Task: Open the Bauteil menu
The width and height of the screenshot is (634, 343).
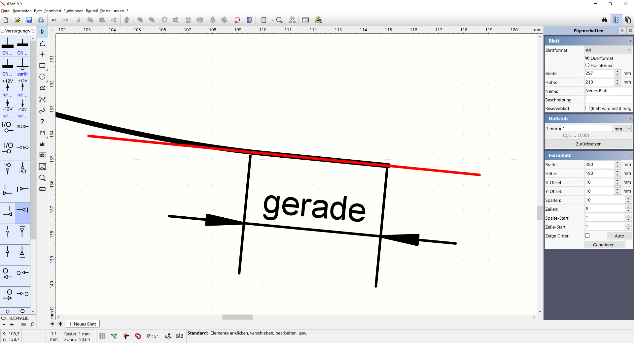Action: point(92,11)
